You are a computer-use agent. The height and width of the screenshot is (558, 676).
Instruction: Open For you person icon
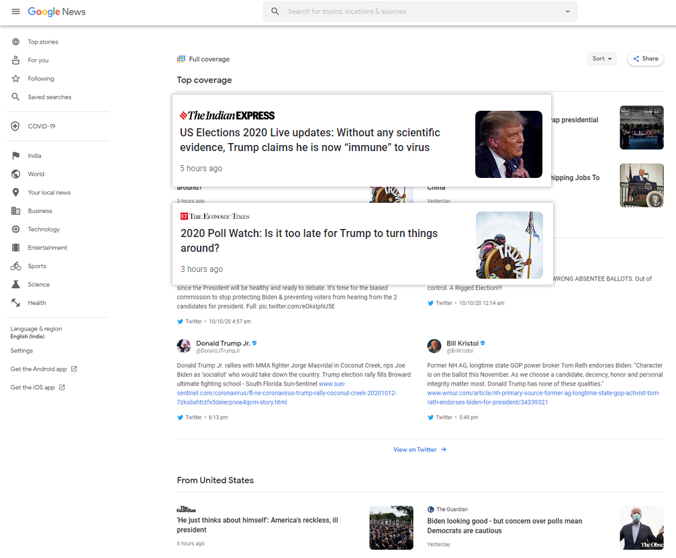coord(16,60)
